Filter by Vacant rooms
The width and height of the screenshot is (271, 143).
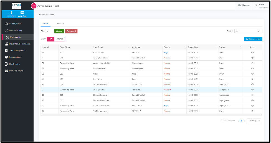(59, 31)
